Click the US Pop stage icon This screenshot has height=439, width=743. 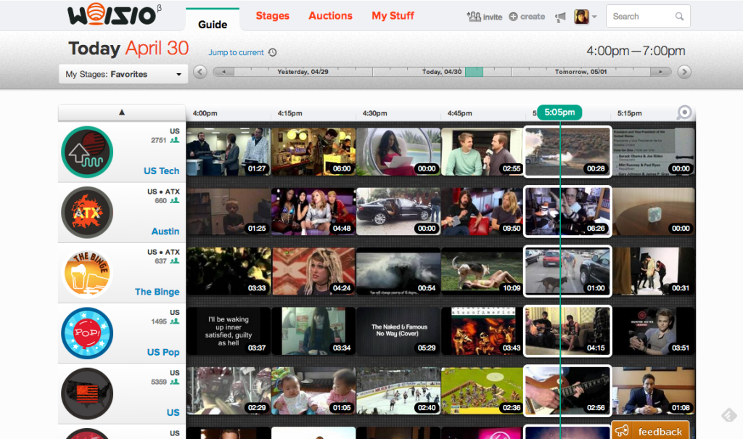[x=87, y=333]
